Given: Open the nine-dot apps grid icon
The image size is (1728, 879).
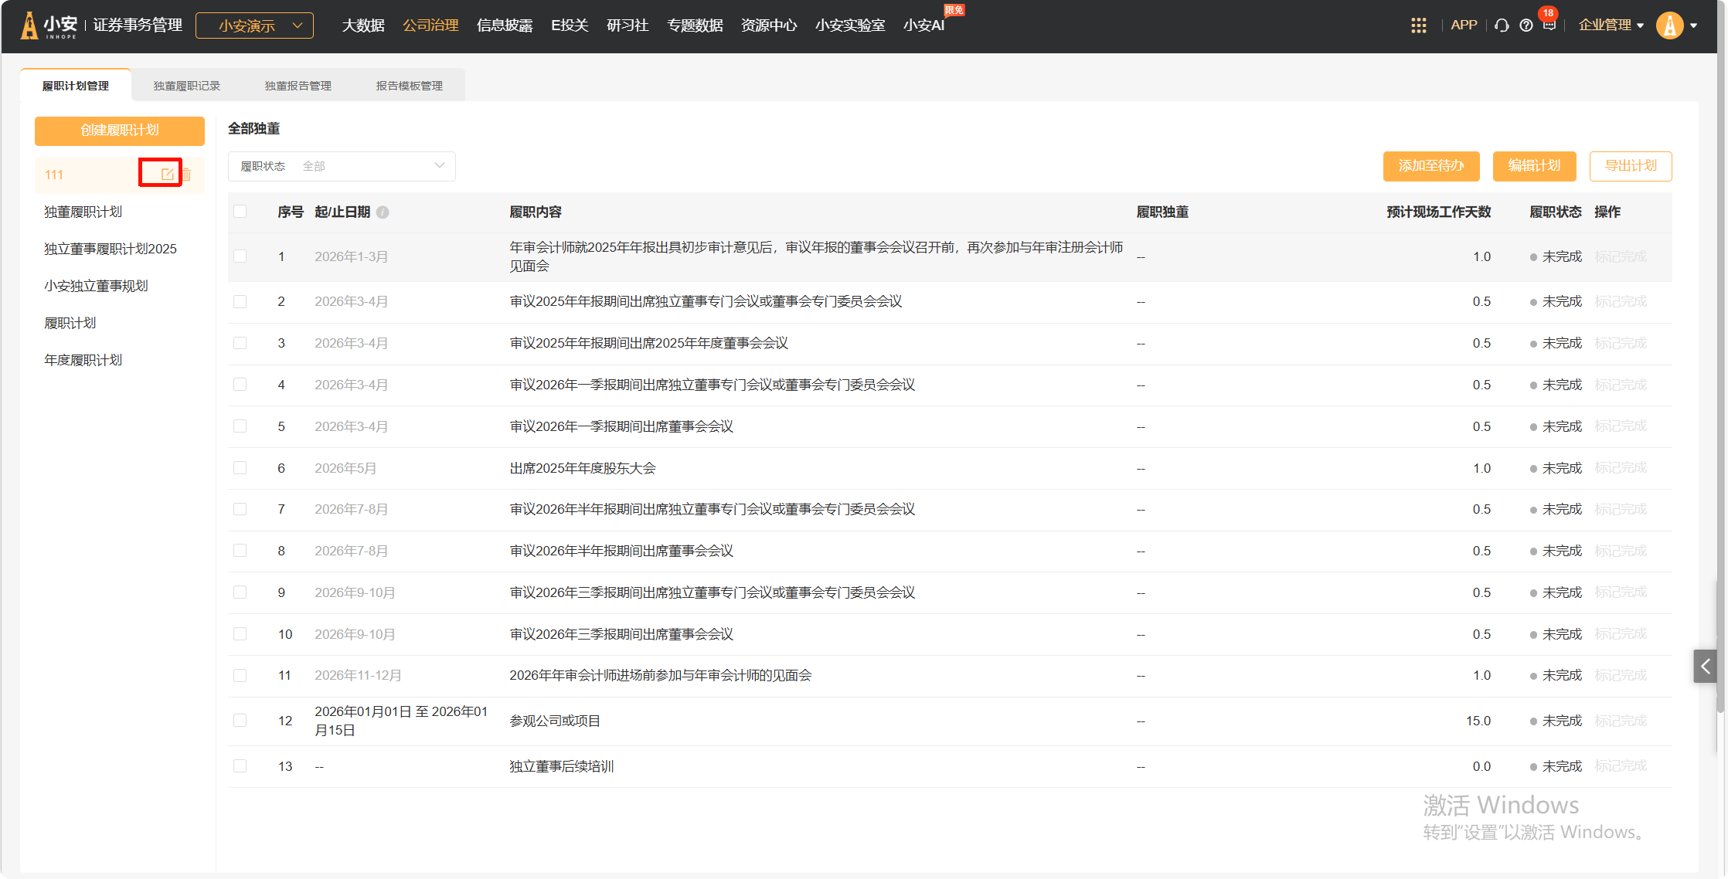Looking at the screenshot, I should coord(1418,25).
